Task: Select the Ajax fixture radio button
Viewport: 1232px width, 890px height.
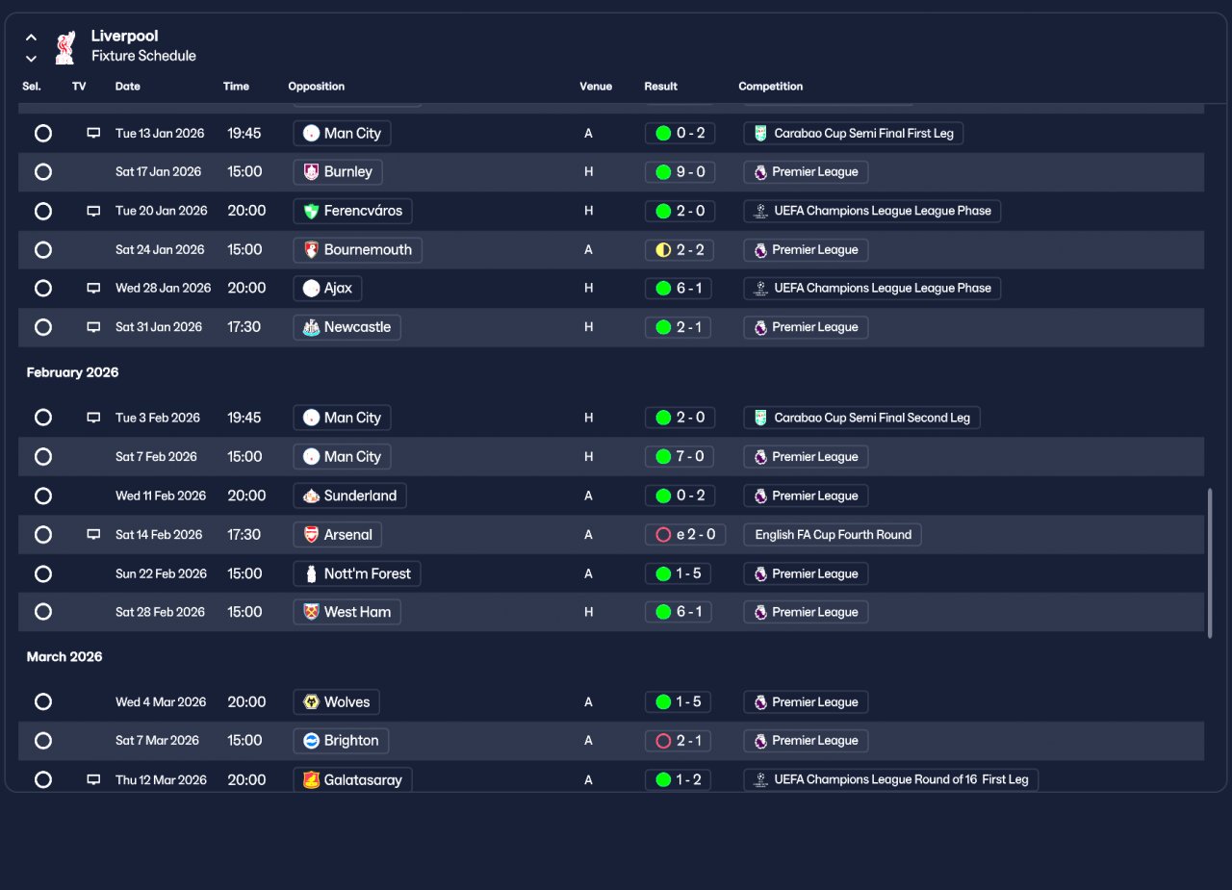Action: coord(43,288)
